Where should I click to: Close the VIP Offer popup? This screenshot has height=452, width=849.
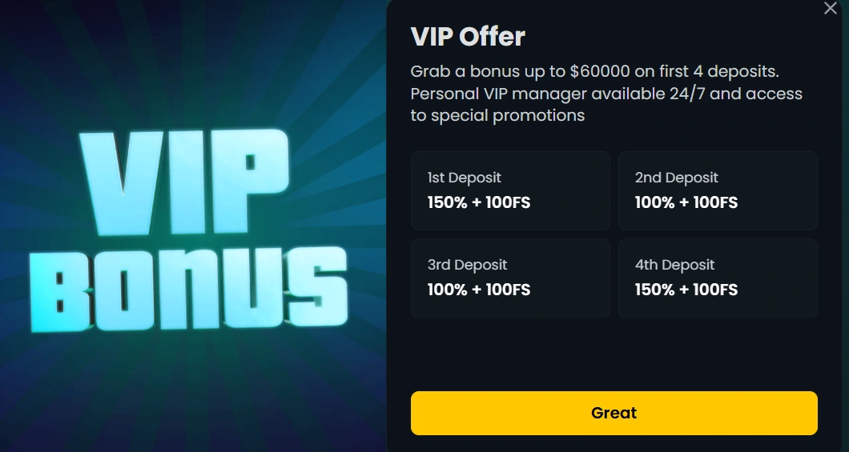831,8
